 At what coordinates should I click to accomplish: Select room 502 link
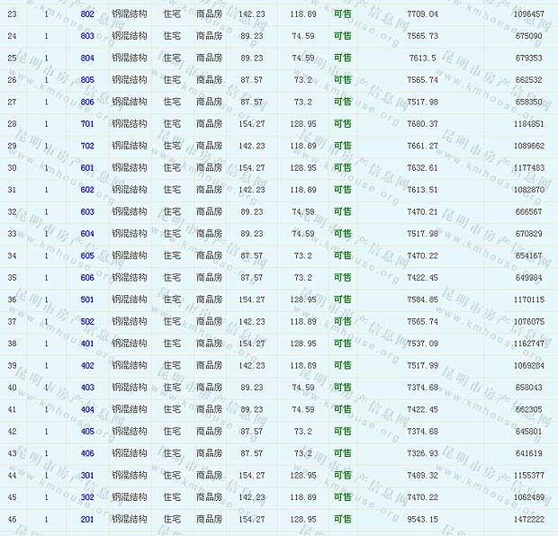click(x=87, y=322)
